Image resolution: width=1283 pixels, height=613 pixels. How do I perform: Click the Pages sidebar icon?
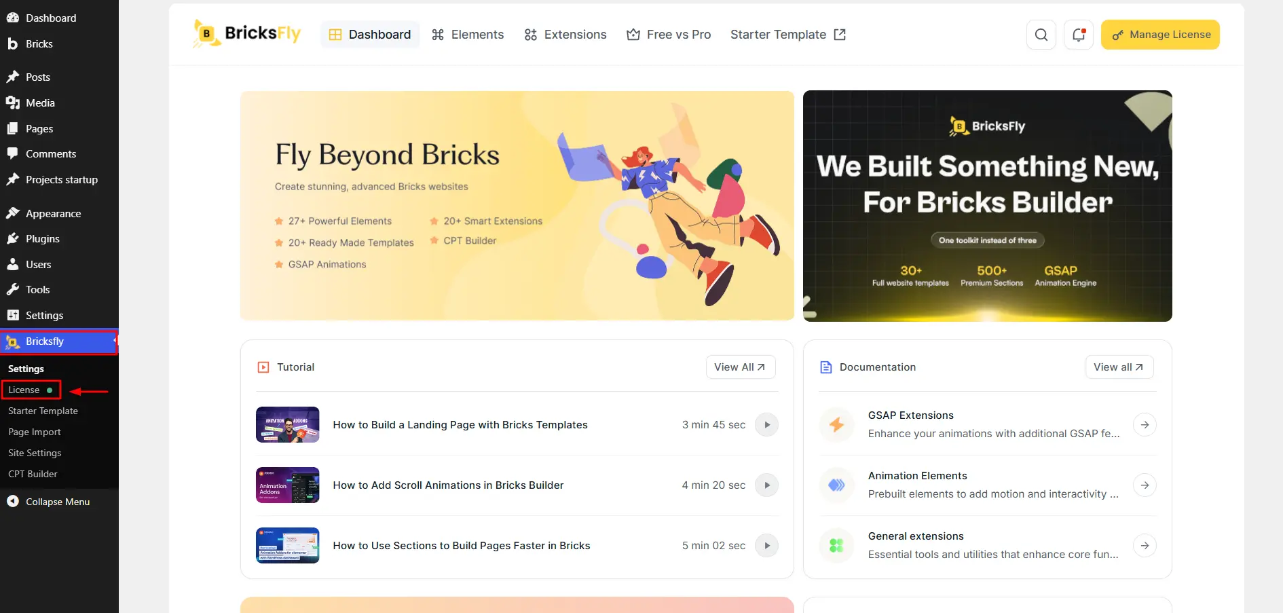pos(13,128)
